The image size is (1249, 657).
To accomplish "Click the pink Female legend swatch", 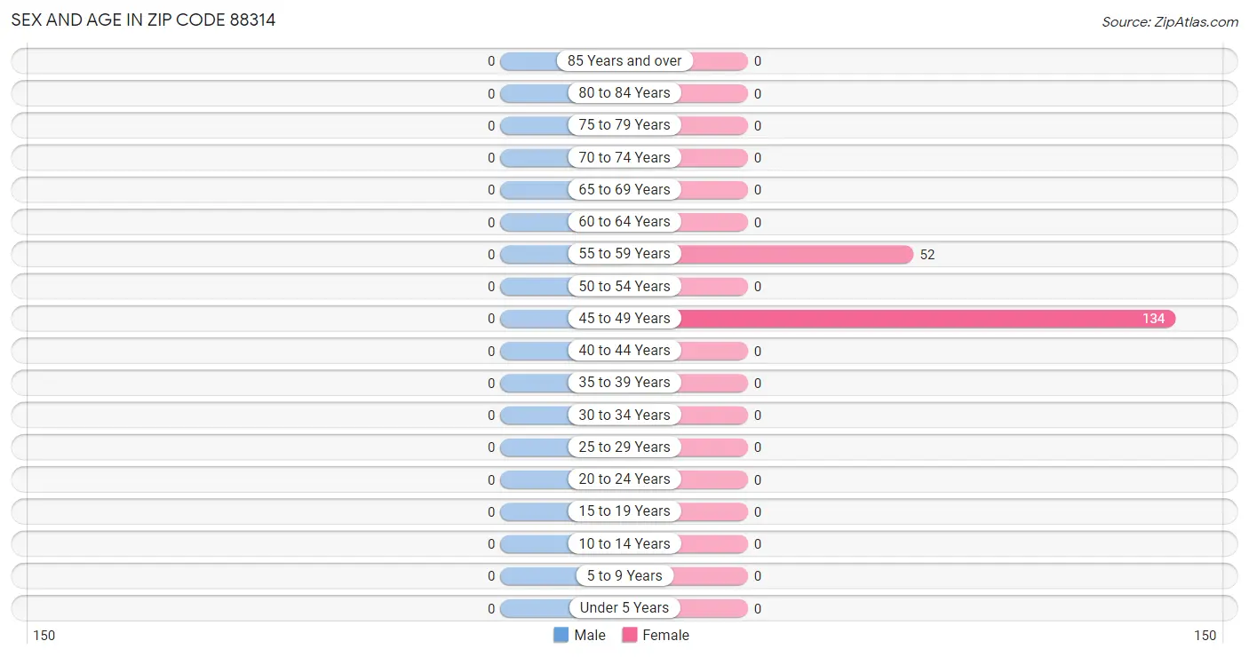I will coord(630,635).
